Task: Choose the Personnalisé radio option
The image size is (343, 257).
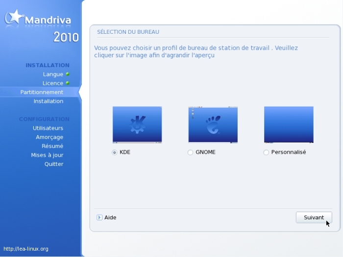Action: point(266,152)
